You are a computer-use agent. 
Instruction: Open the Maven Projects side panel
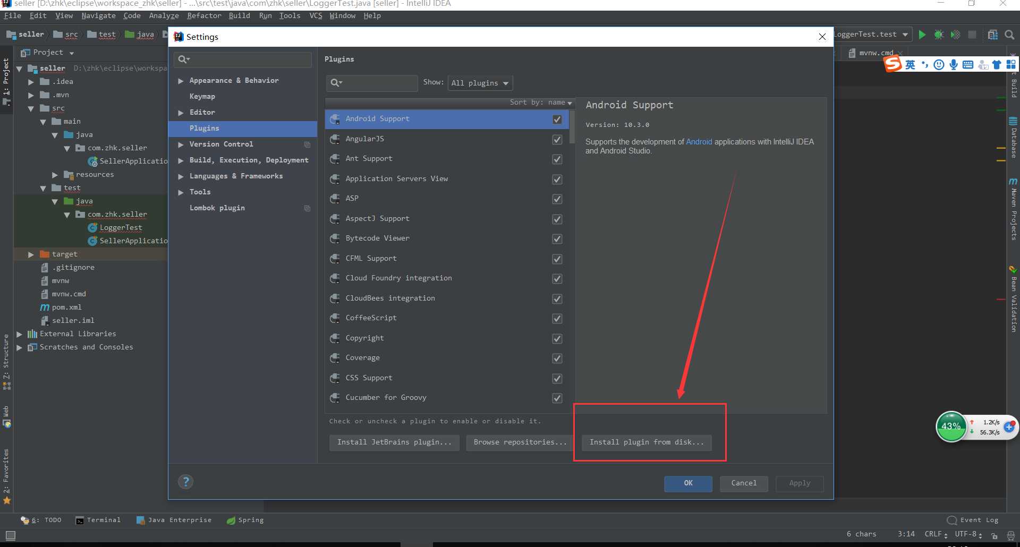pos(1013,209)
